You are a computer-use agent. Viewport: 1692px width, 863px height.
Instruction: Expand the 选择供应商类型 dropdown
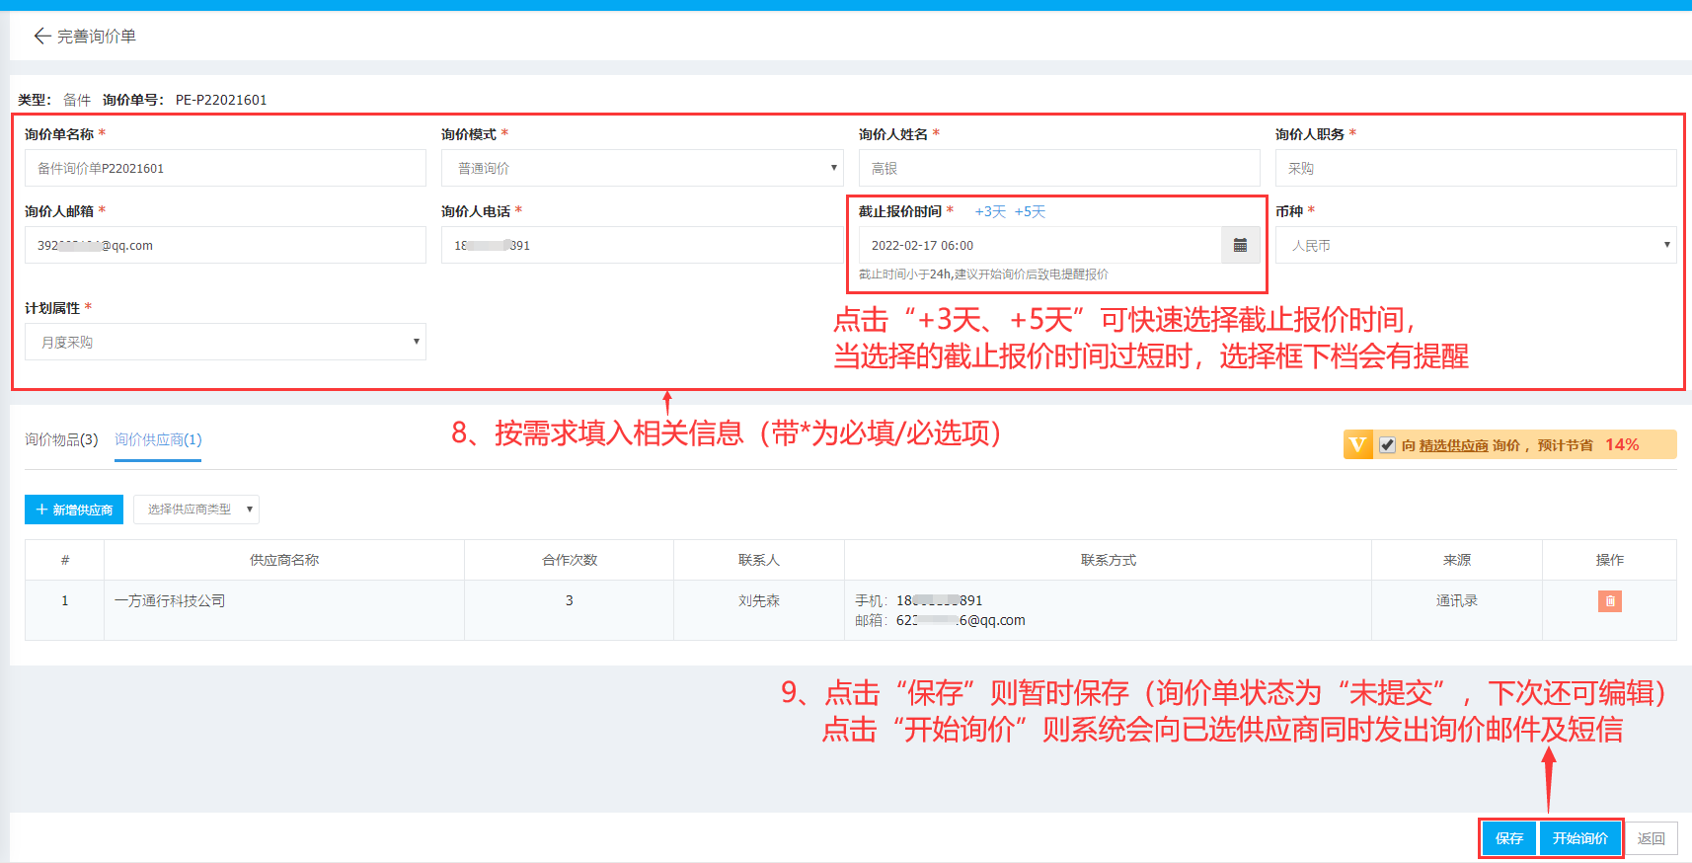[196, 510]
